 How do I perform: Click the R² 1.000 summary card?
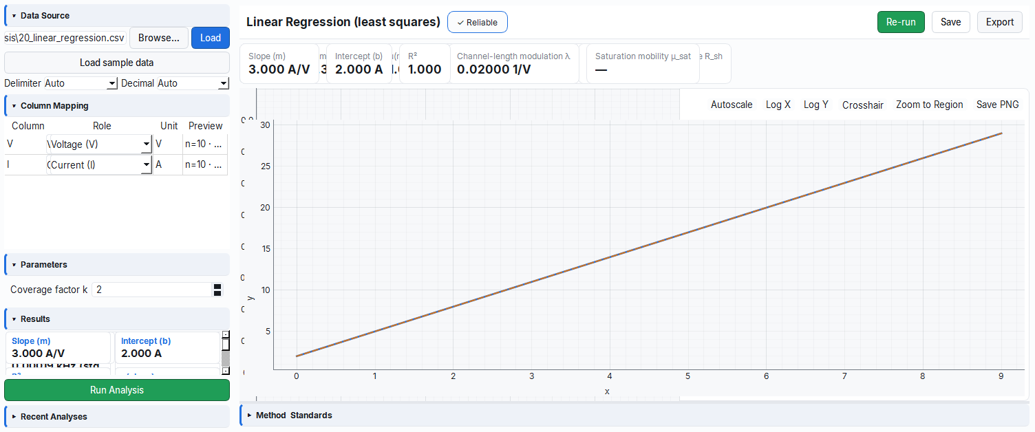425,63
